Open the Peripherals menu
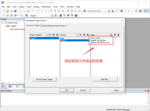 click(x=46, y=7)
